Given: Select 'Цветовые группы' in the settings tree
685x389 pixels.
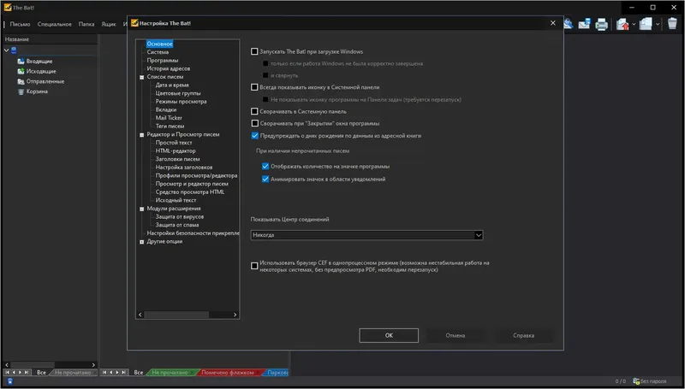Looking at the screenshot, I should pyautogui.click(x=178, y=93).
